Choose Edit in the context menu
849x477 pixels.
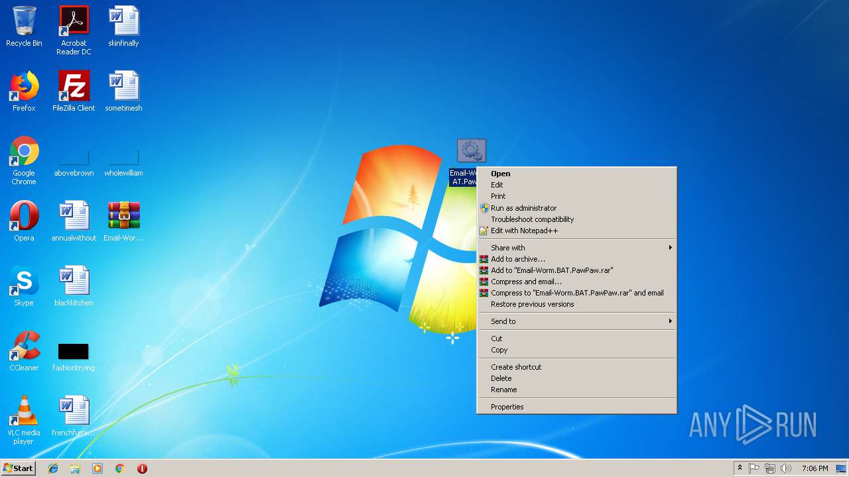click(x=576, y=185)
